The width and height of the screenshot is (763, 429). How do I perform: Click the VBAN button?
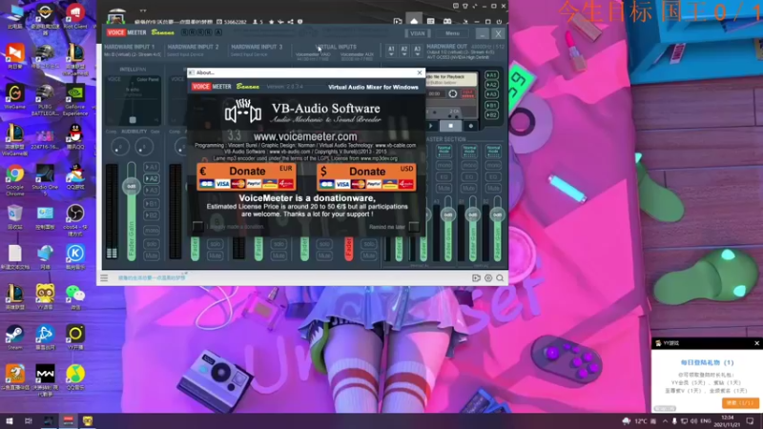tap(417, 33)
